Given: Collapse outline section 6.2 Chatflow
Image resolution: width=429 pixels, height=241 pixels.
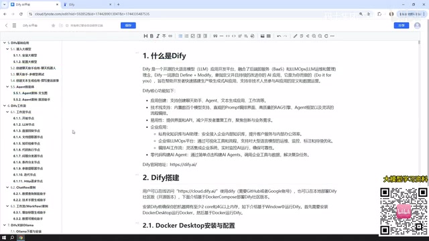Looking at the screenshot, I should point(7,187).
